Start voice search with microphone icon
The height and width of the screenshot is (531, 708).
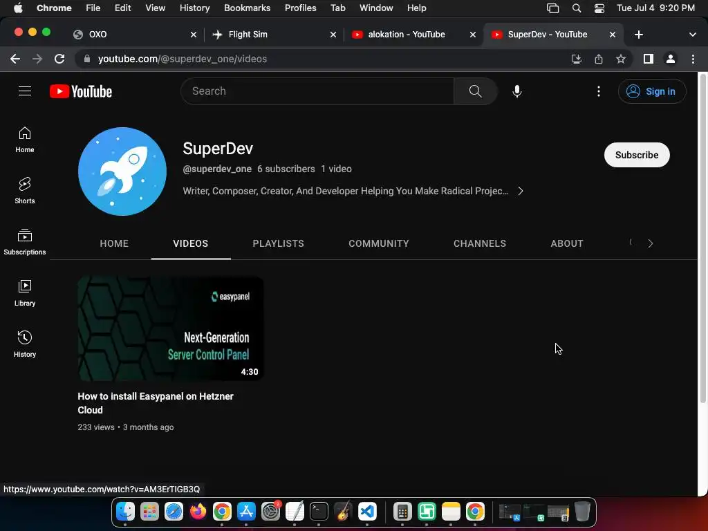coord(517,91)
